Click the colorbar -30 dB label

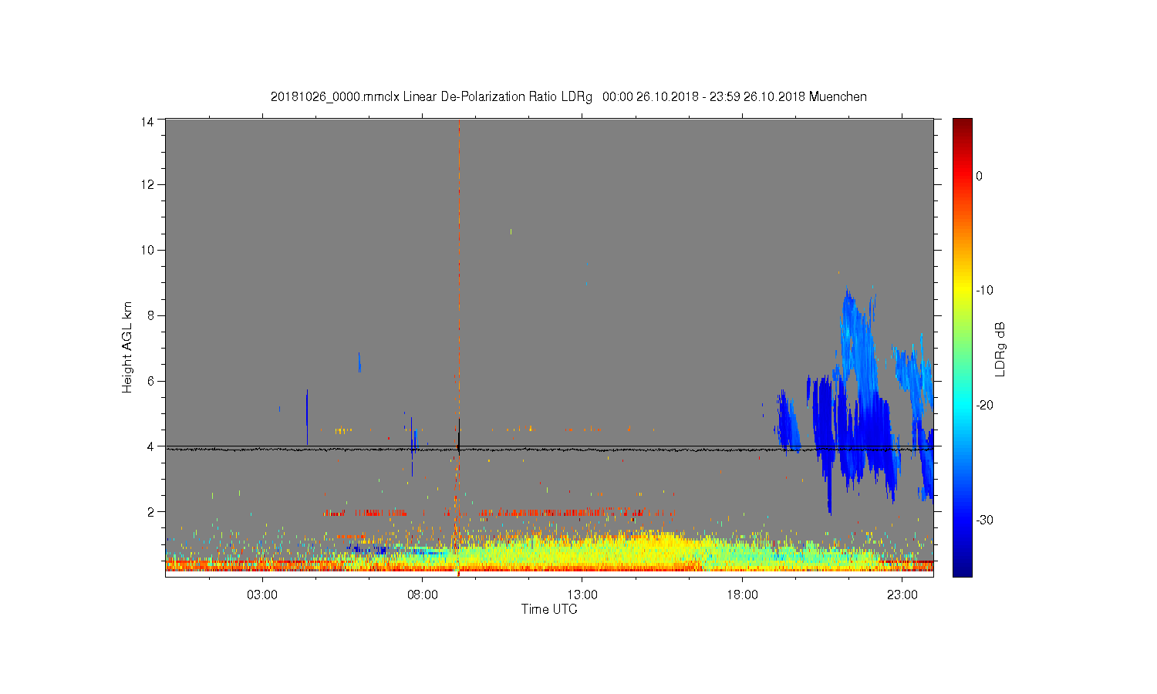[985, 520]
